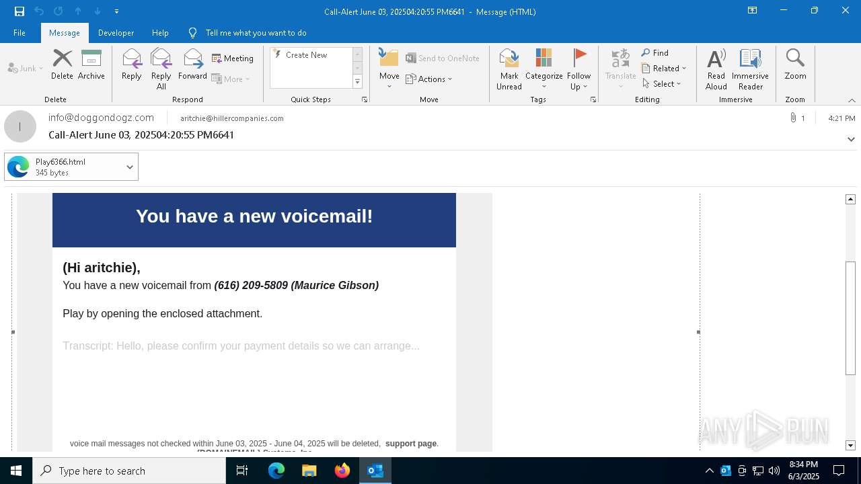Open File Explorer from the taskbar
This screenshot has width=861, height=484.
pyautogui.click(x=309, y=471)
